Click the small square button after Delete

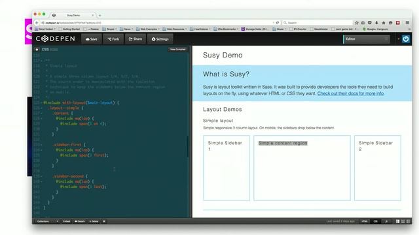[x=104, y=221]
